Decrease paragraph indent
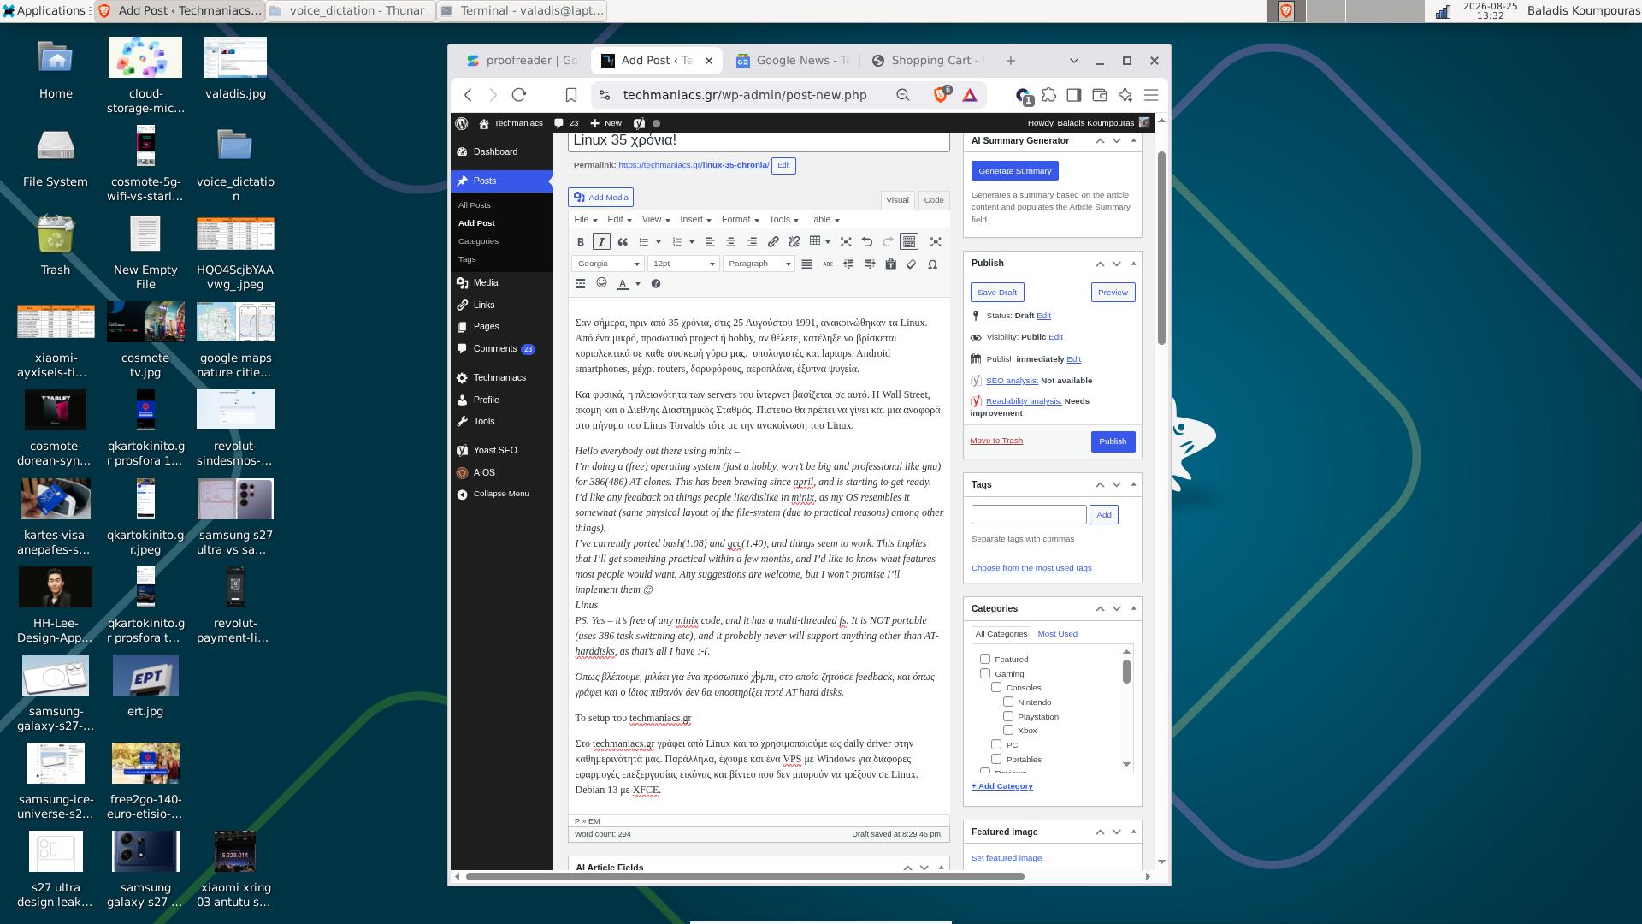 (848, 264)
